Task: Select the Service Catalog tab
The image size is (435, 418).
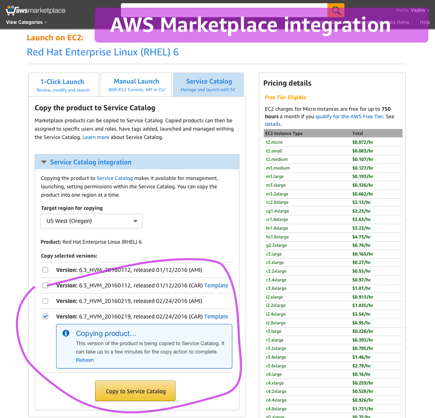Action: 208,85
